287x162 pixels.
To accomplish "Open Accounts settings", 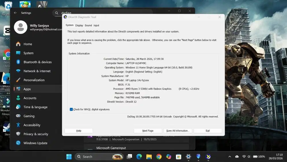I will [38, 98].
